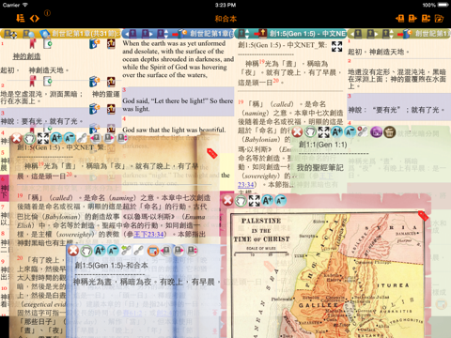
Task: Delete the note via trash icon
Action: [389, 132]
